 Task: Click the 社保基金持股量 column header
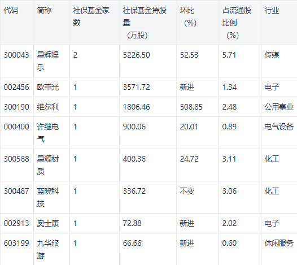click(145, 23)
